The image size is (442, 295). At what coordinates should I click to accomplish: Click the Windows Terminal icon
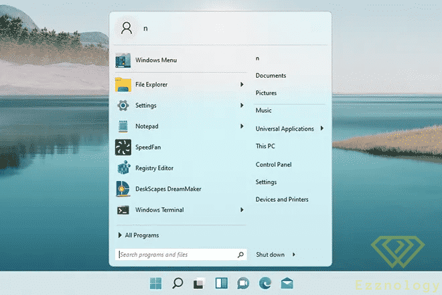(x=123, y=210)
